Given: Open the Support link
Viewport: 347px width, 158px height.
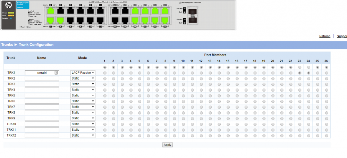Looking at the screenshot, I should (342, 36).
